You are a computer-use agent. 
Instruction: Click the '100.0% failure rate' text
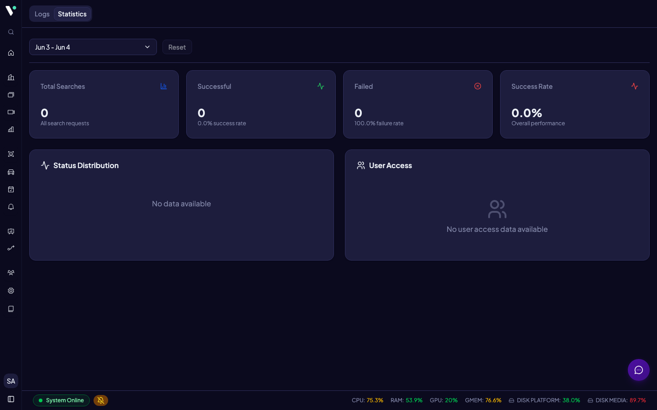click(379, 123)
